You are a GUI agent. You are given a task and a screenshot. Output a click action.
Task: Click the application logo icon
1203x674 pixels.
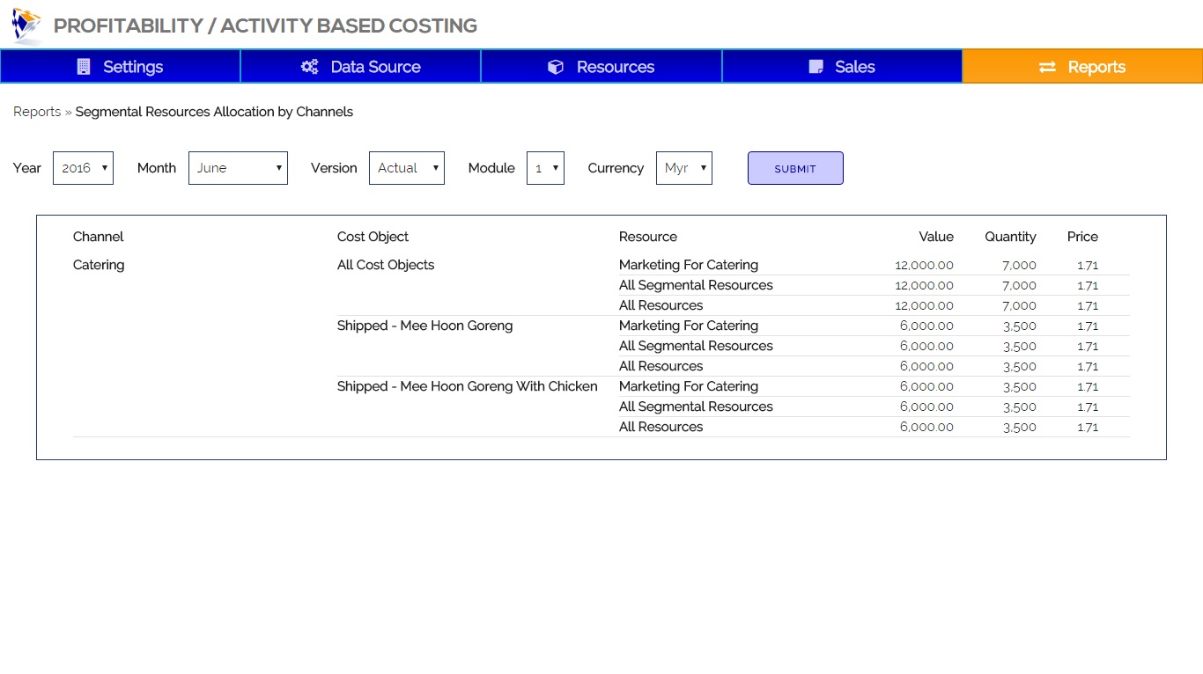pos(26,25)
